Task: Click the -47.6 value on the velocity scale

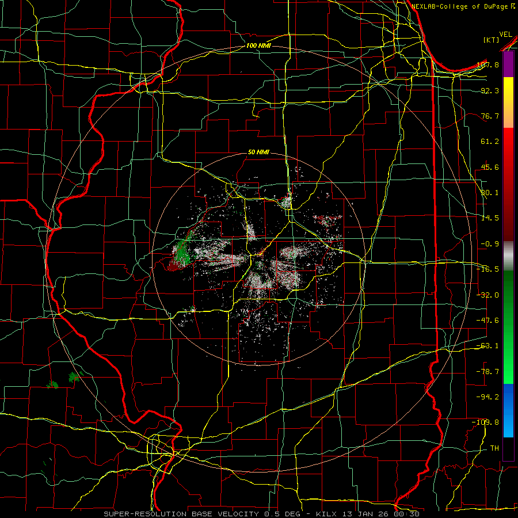Action: click(488, 321)
